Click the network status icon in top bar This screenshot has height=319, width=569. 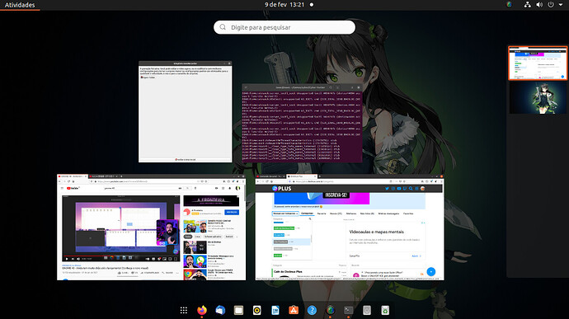(527, 5)
